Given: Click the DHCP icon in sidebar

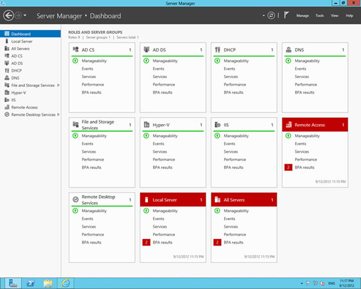Looking at the screenshot, I should pyautogui.click(x=7, y=71).
